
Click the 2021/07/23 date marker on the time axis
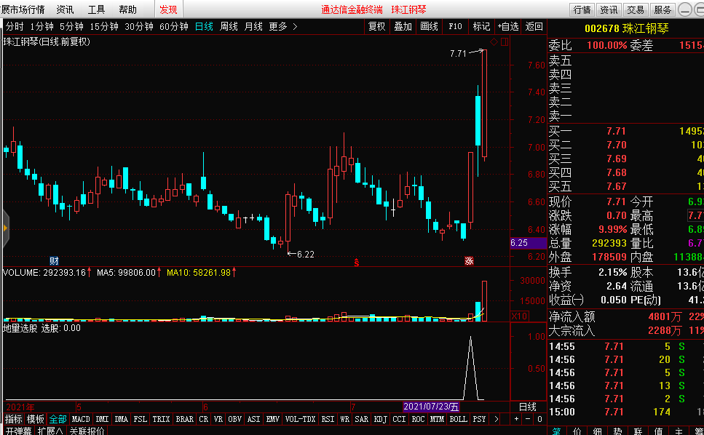(x=431, y=407)
